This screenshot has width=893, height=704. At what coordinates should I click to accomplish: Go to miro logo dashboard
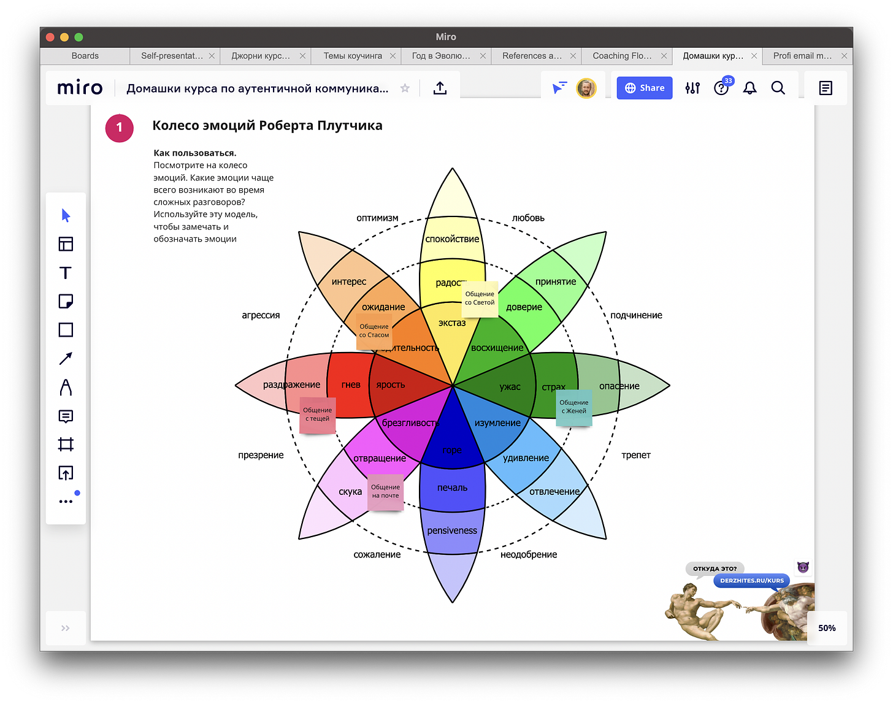80,88
